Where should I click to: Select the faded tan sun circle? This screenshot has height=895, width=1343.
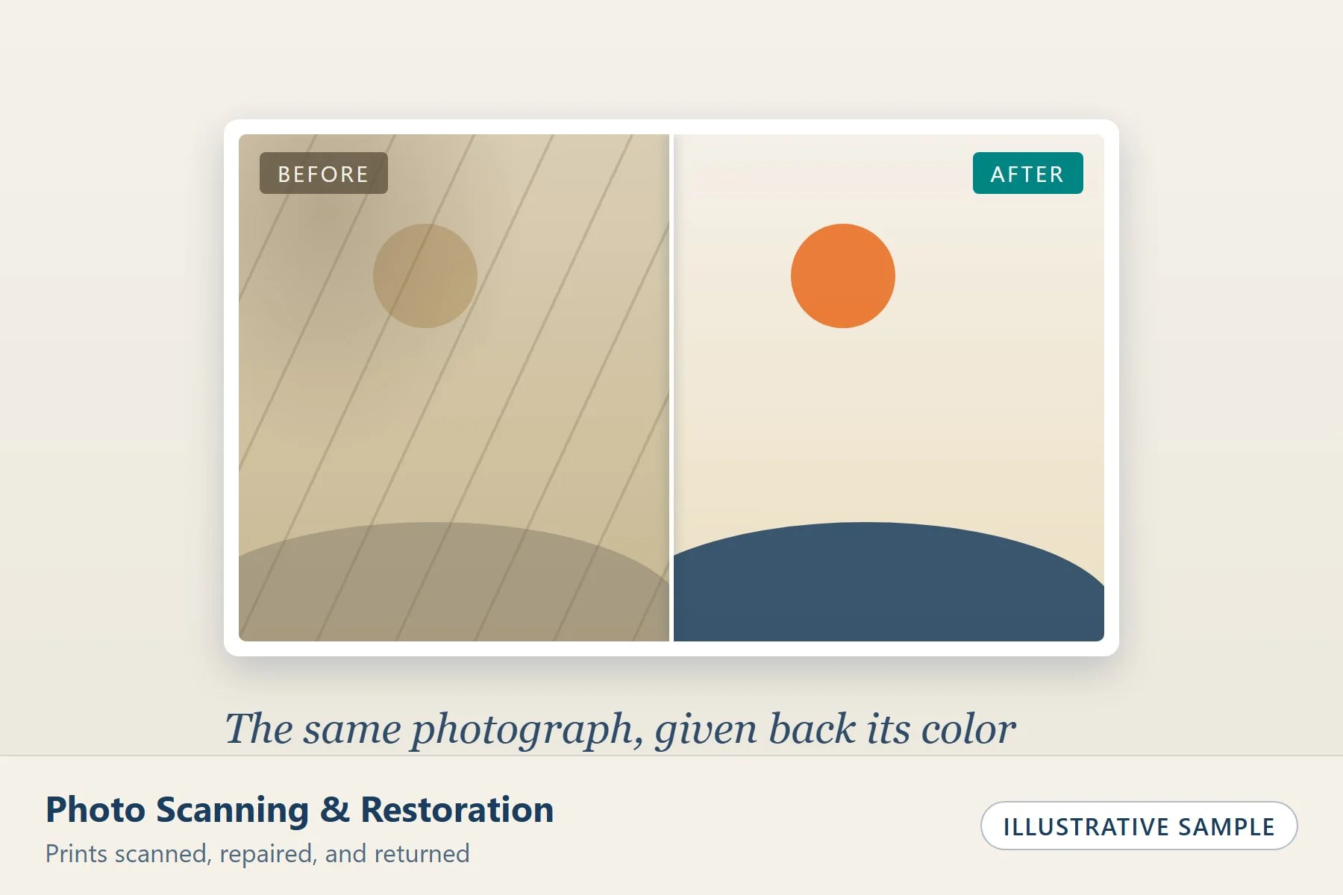coord(425,276)
